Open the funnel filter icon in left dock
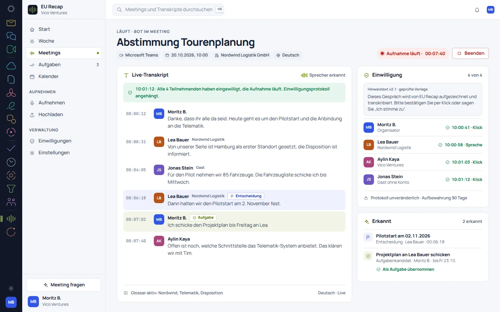Image resolution: width=500 pixels, height=312 pixels. (11, 189)
